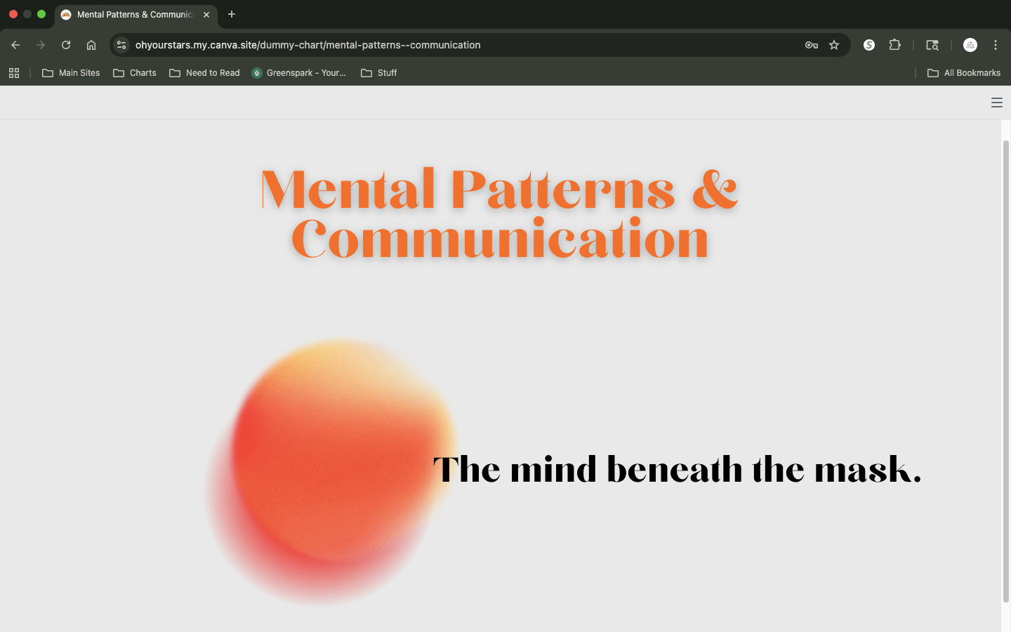Screen dimensions: 1011x632
Task: Open the Chrome three-dot menu
Action: 996,45
